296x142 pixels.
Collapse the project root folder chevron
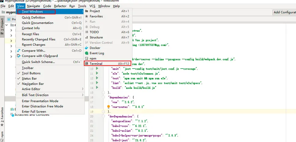pos(7,25)
